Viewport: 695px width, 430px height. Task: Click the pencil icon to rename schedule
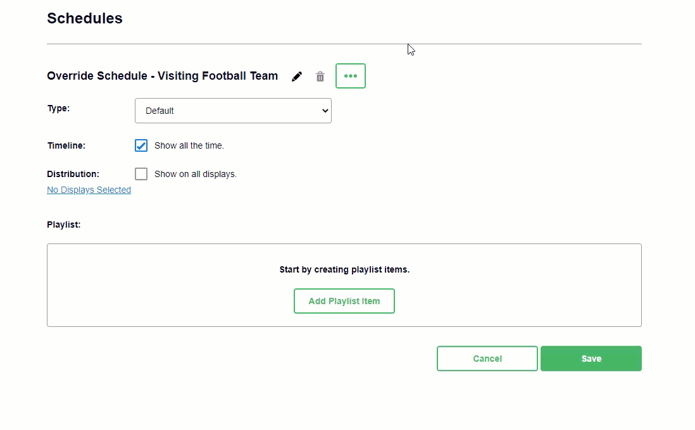coord(297,77)
